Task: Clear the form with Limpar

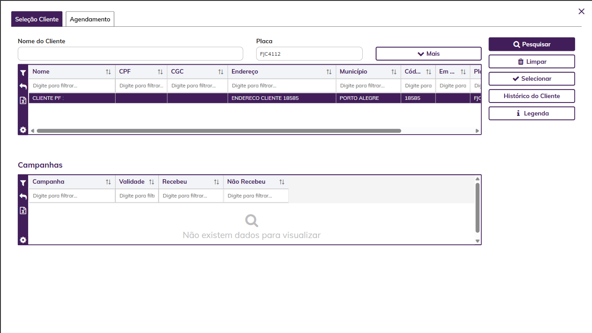Action: pos(532,62)
